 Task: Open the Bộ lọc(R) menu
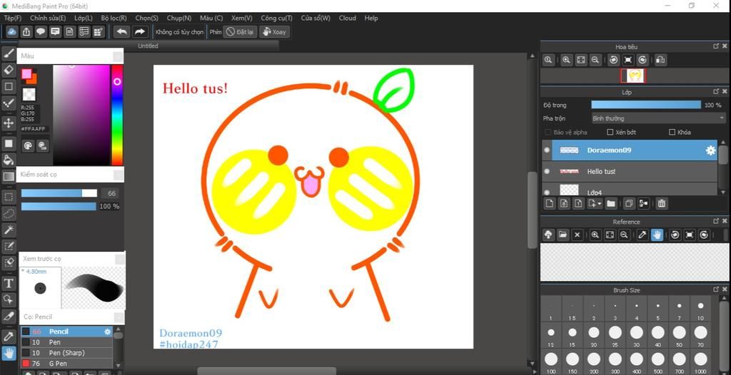(x=114, y=18)
